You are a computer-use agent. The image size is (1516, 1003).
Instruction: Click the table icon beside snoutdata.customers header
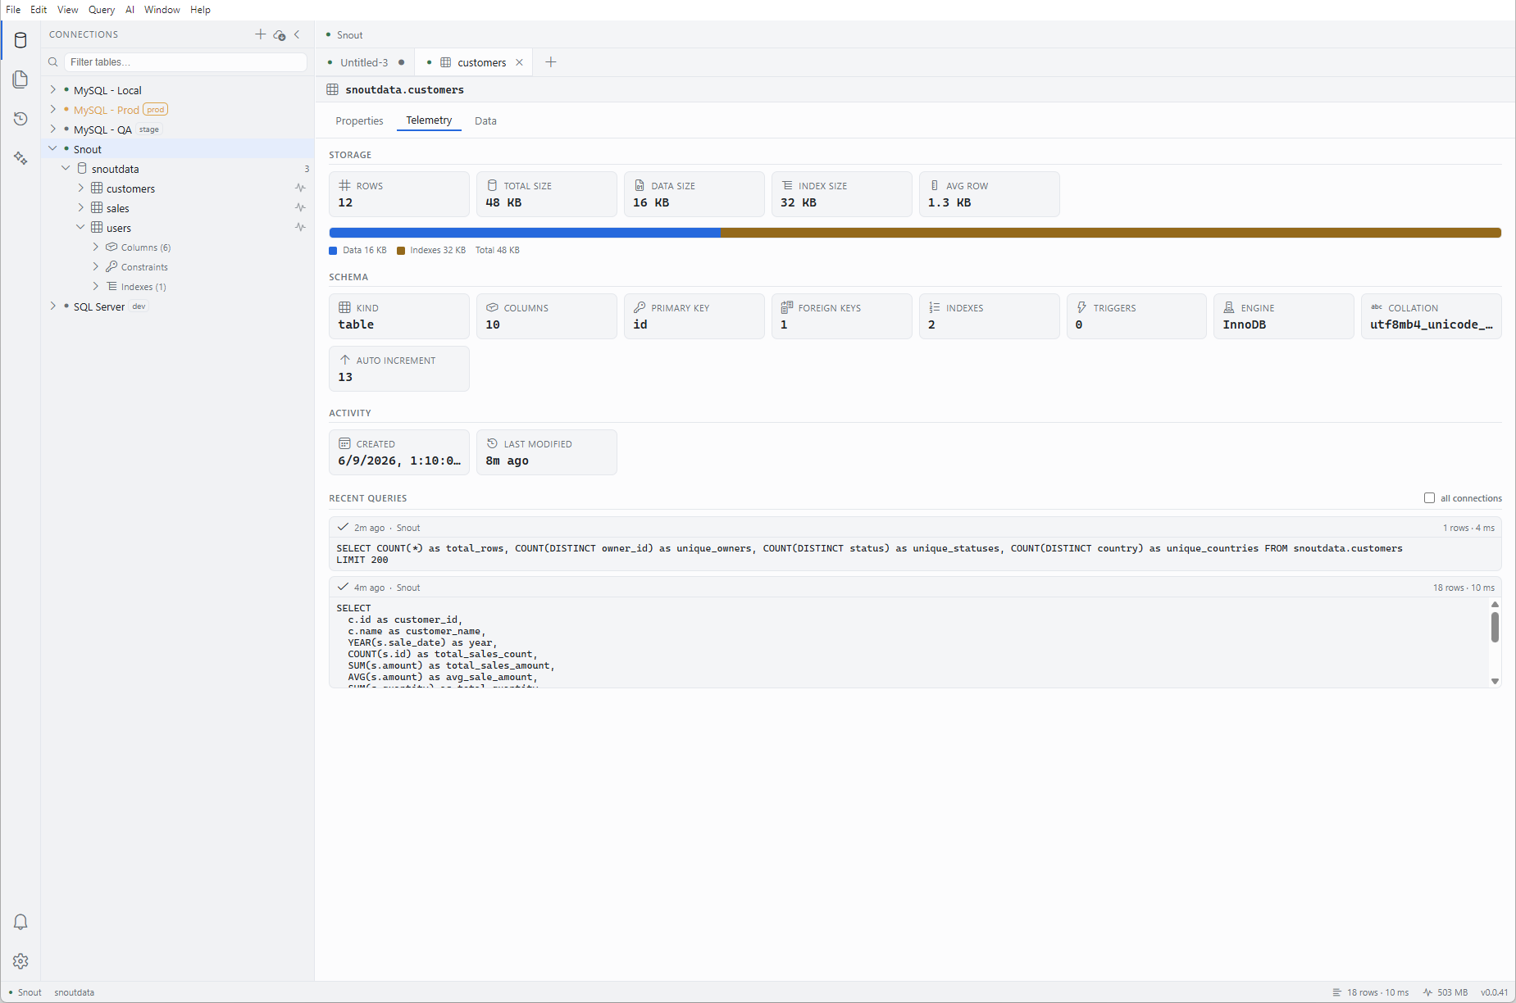coord(333,89)
